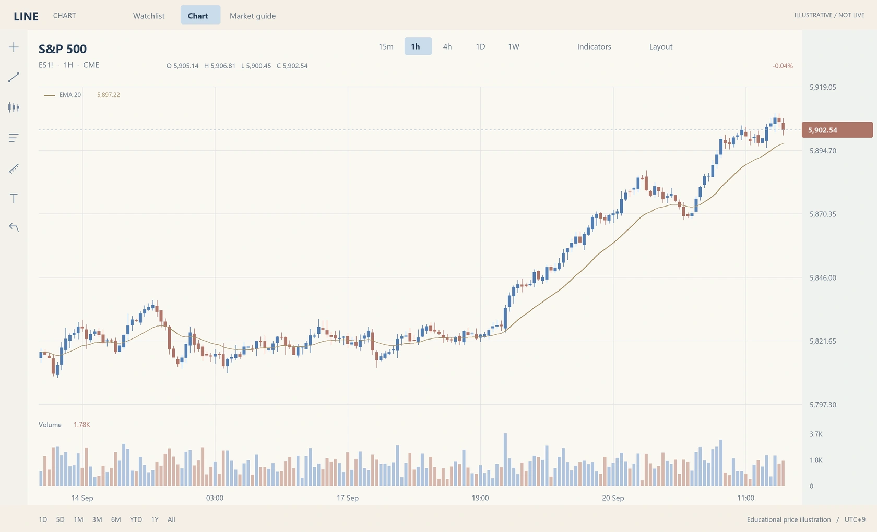Open the Indicators menu

click(x=594, y=46)
